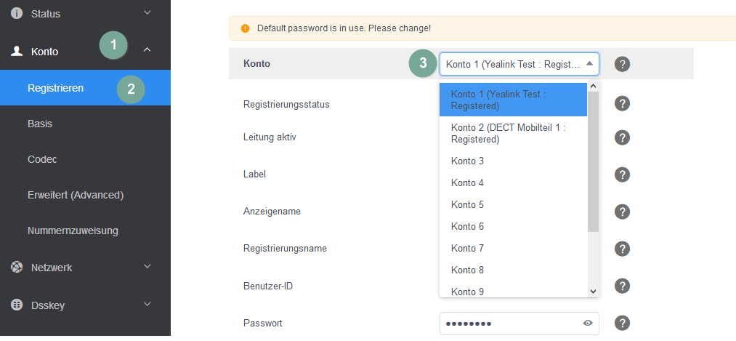Screen dimensions: 736x341
Task: Show help for the Label field
Action: click(622, 174)
